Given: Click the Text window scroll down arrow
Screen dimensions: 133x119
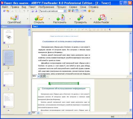Looking at the screenshot, I should coord(131,73).
